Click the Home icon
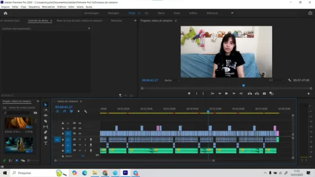Image resolution: width=315 pixels, height=177 pixels. (x=5, y=13)
